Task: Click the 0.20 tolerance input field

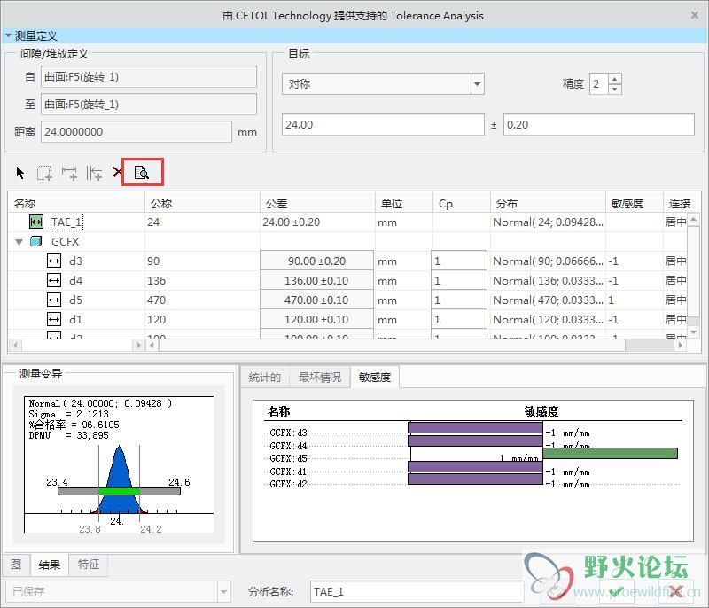Action: (x=599, y=124)
